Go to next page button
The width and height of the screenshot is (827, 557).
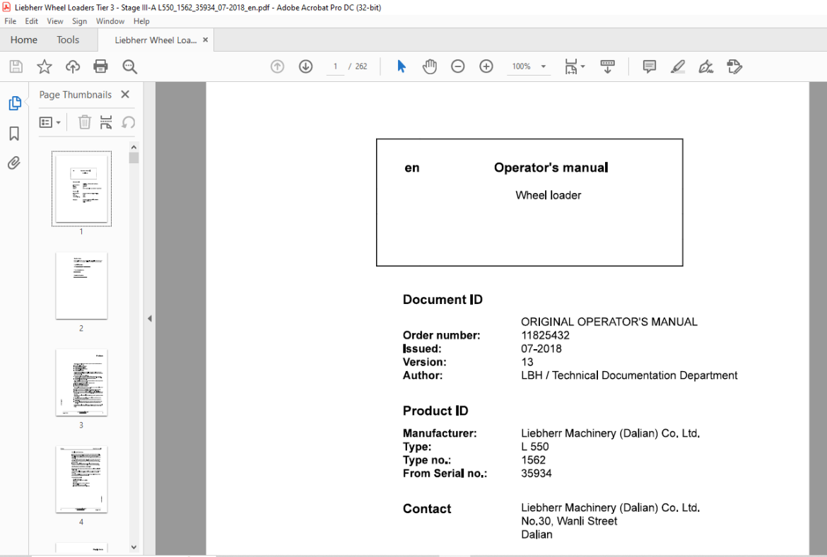coord(306,66)
